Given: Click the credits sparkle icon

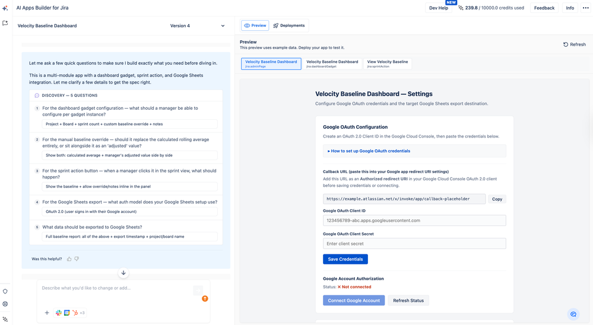Looking at the screenshot, I should [x=461, y=8].
